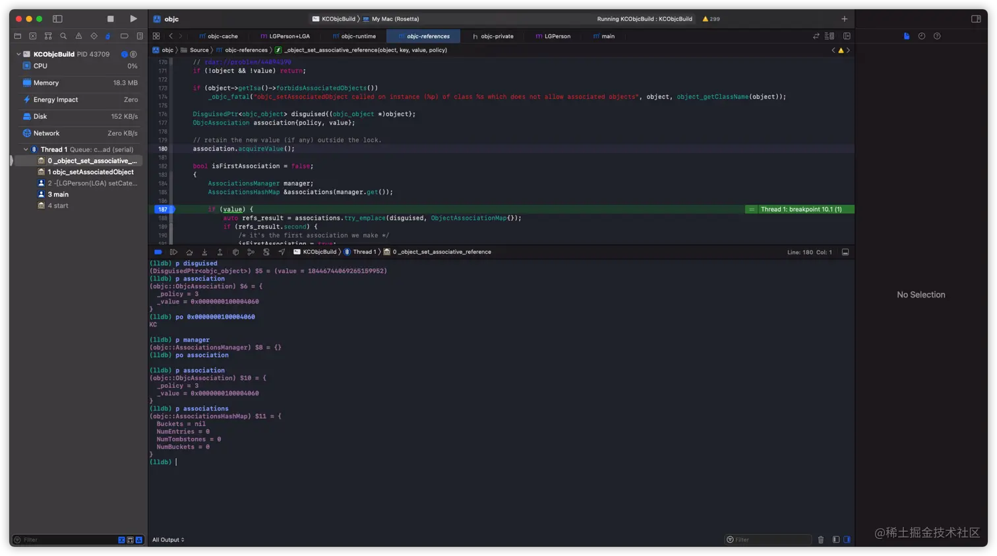Select the Disk gauge row

coord(79,117)
